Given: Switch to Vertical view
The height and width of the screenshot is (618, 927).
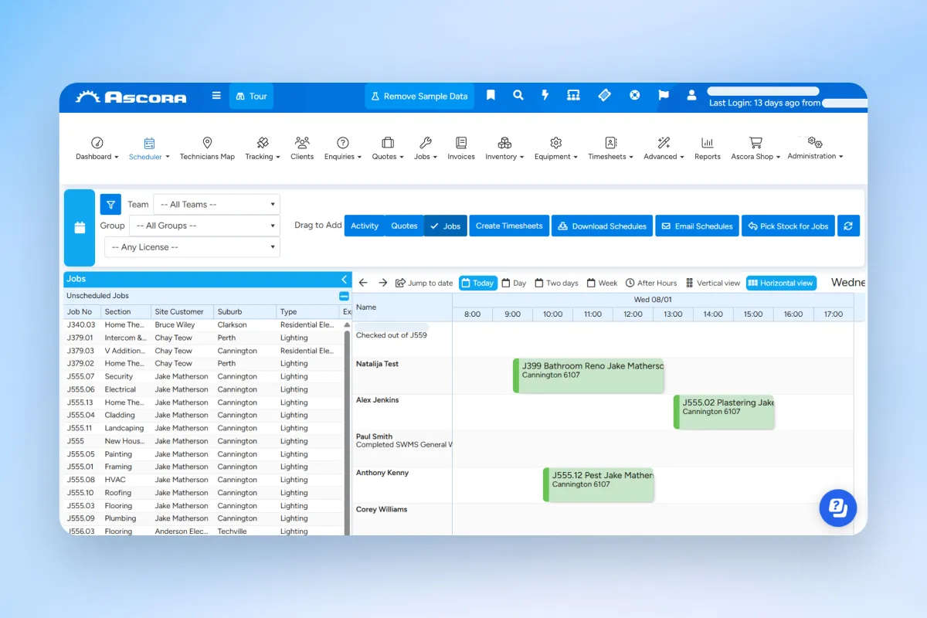Looking at the screenshot, I should click(713, 283).
